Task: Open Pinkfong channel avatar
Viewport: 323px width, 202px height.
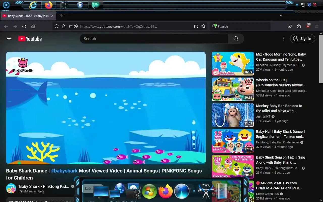Action: [x=11, y=188]
